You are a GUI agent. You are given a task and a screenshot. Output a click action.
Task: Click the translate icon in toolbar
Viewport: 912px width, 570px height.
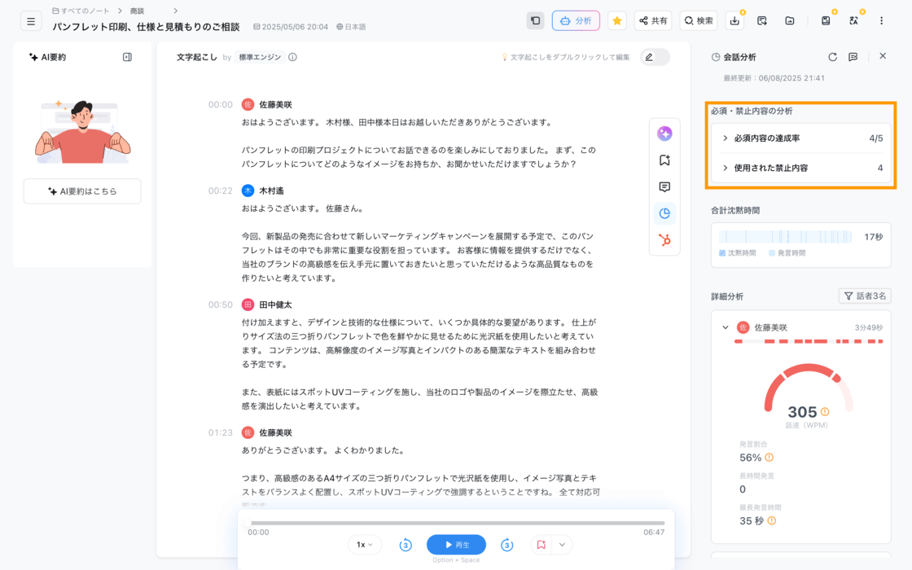tap(853, 21)
